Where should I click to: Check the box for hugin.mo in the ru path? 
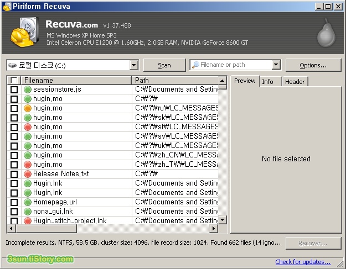pyautogui.click(x=14, y=108)
